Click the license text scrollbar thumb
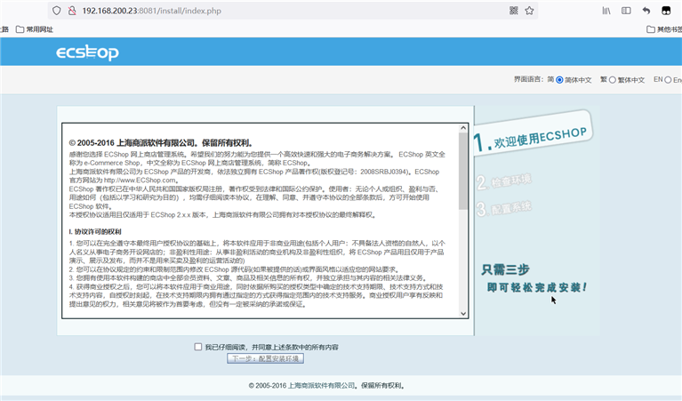682x401 pixels. [x=463, y=171]
